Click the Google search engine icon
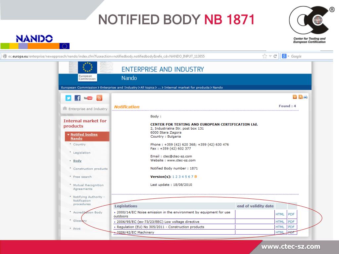Image resolution: width=339 pixels, height=254 pixels. pyautogui.click(x=284, y=56)
